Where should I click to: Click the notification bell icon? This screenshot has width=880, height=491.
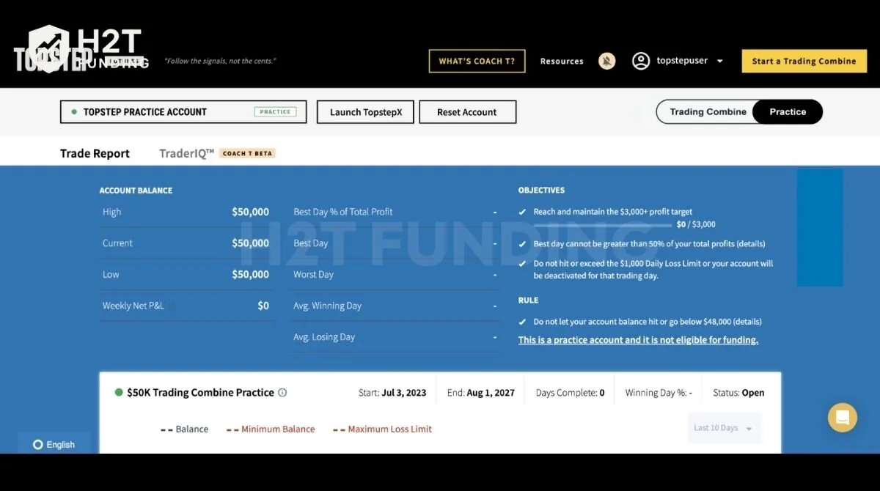(606, 61)
